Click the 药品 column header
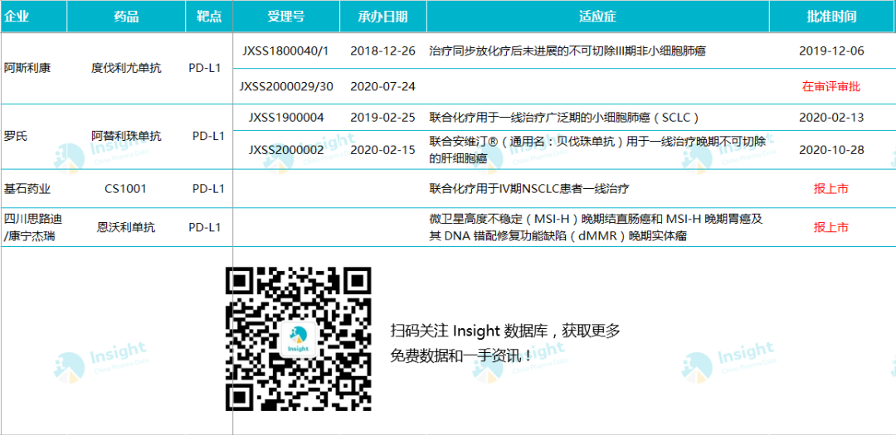 pos(126,17)
